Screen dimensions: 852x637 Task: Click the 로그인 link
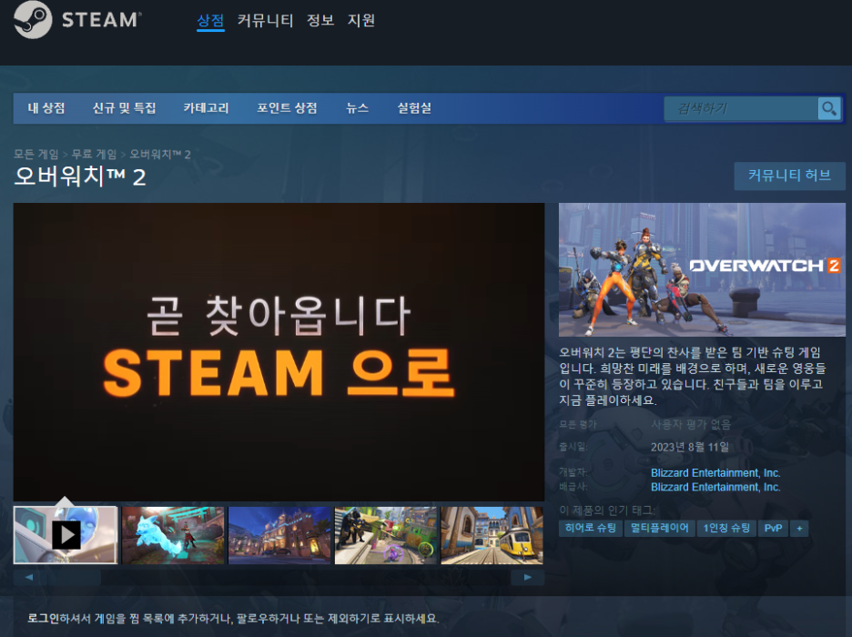tap(44, 619)
